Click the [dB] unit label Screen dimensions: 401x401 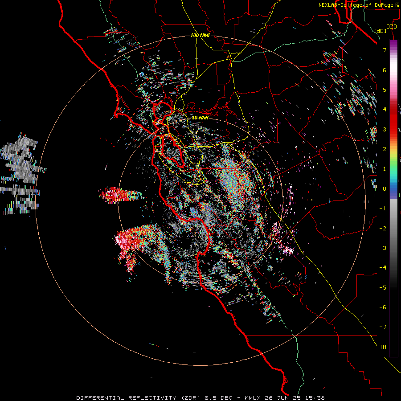click(381, 31)
